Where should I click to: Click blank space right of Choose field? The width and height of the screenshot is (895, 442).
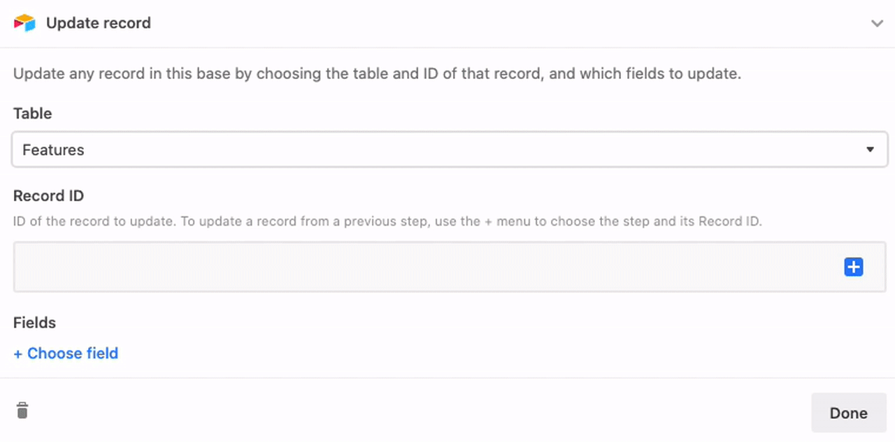click(x=489, y=353)
